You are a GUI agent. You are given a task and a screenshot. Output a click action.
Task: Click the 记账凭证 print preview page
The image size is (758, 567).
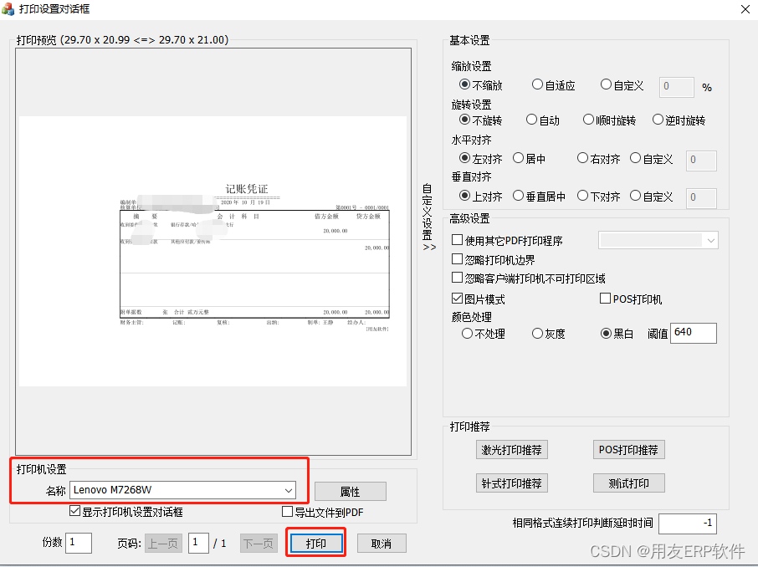pos(213,251)
